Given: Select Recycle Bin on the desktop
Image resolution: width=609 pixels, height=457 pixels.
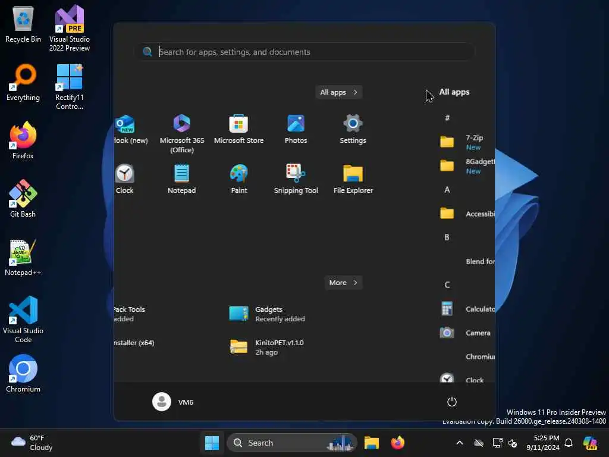Looking at the screenshot, I should 23,24.
